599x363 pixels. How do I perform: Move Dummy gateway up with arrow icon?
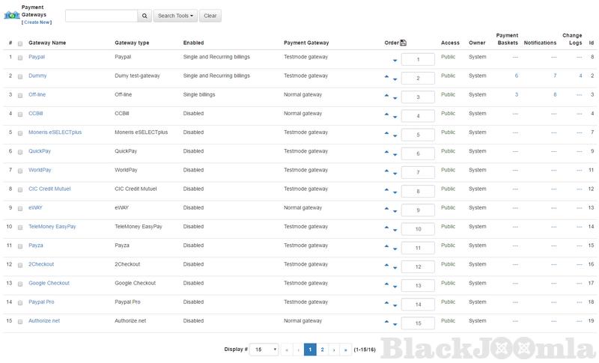click(387, 76)
